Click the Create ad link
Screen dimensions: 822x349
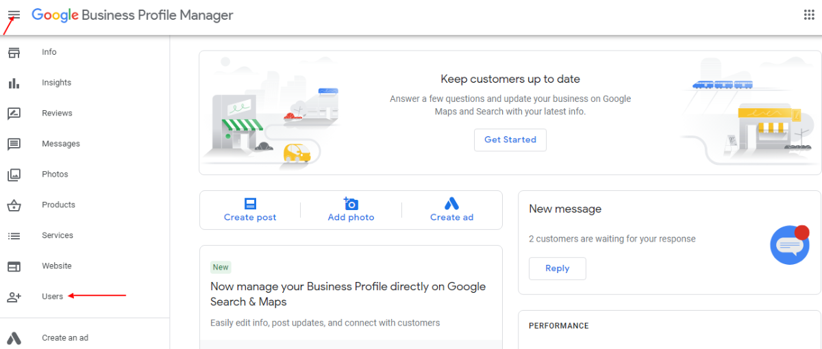click(x=451, y=218)
